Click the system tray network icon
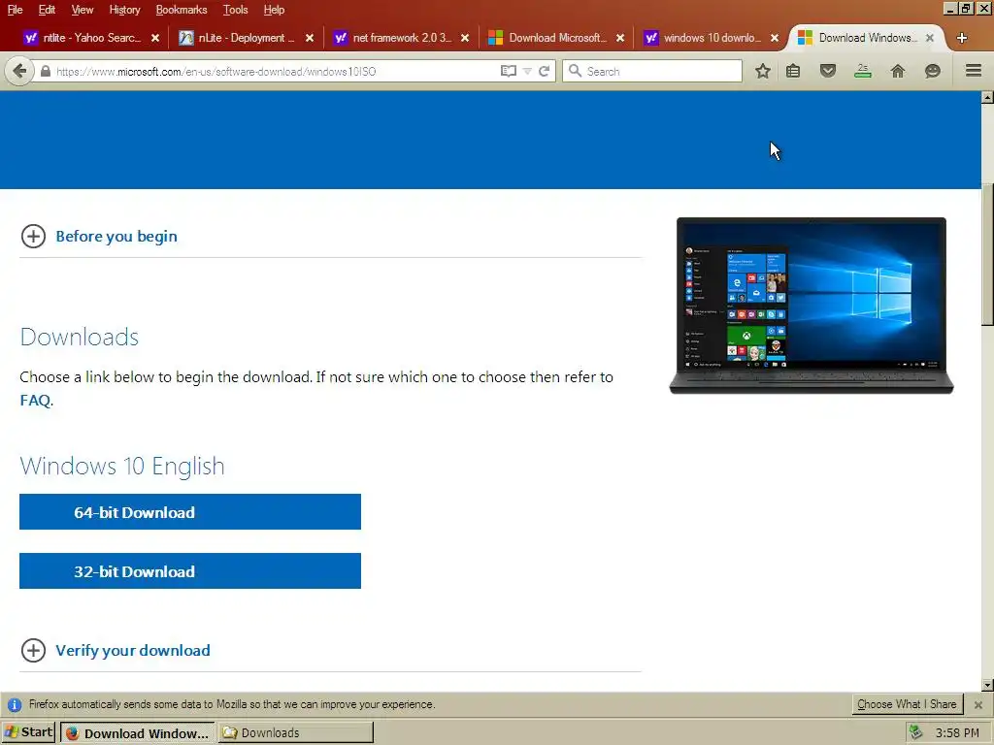This screenshot has width=994, height=745. point(915,733)
